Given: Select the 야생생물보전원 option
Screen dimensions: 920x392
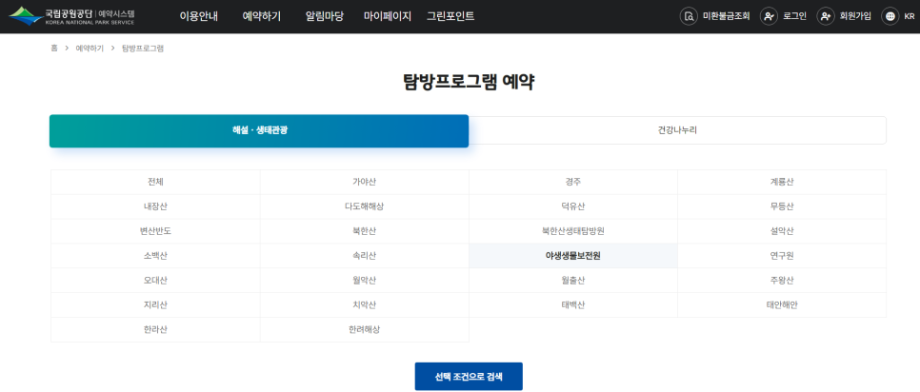Looking at the screenshot, I should [x=573, y=256].
